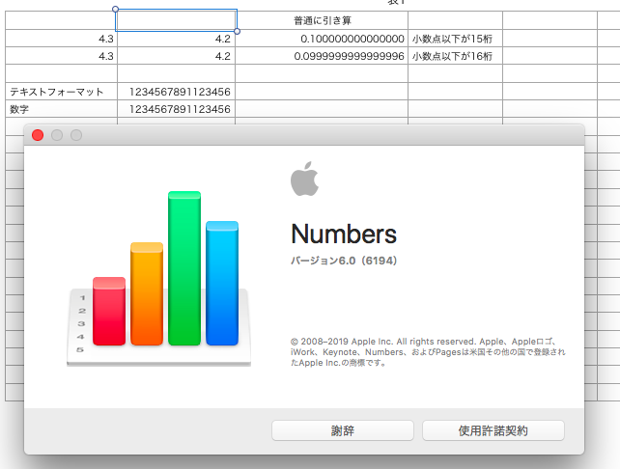Select 4.2 in the 16桁 row

pyautogui.click(x=177, y=56)
